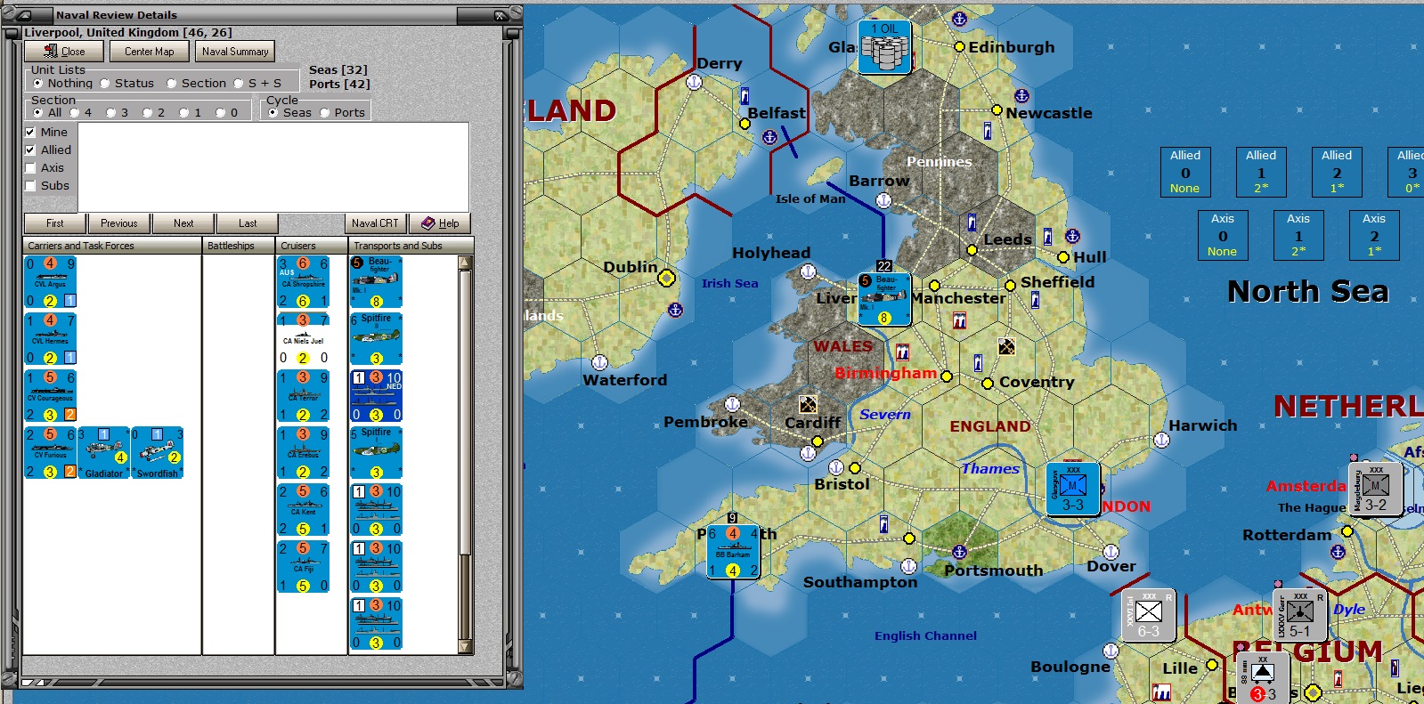
Task: Select the 5-1 unit near Antwerp
Action: point(1300,616)
